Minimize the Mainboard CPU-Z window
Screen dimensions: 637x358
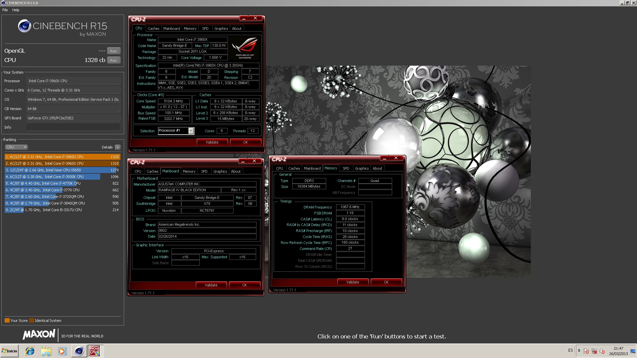[x=243, y=161]
